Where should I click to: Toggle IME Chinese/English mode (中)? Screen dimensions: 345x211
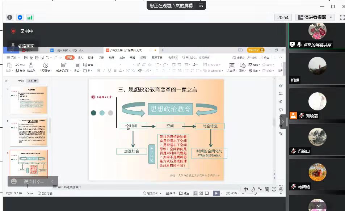246,189
